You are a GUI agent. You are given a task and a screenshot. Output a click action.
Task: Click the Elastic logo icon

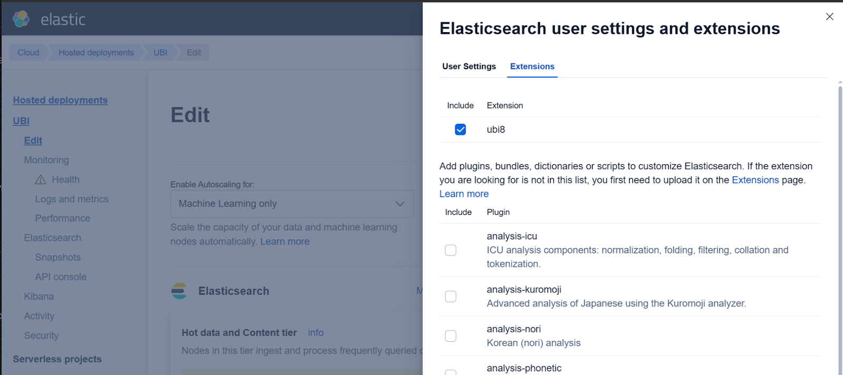click(21, 19)
